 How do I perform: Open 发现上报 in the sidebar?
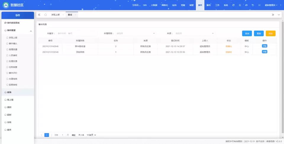tap(17, 38)
